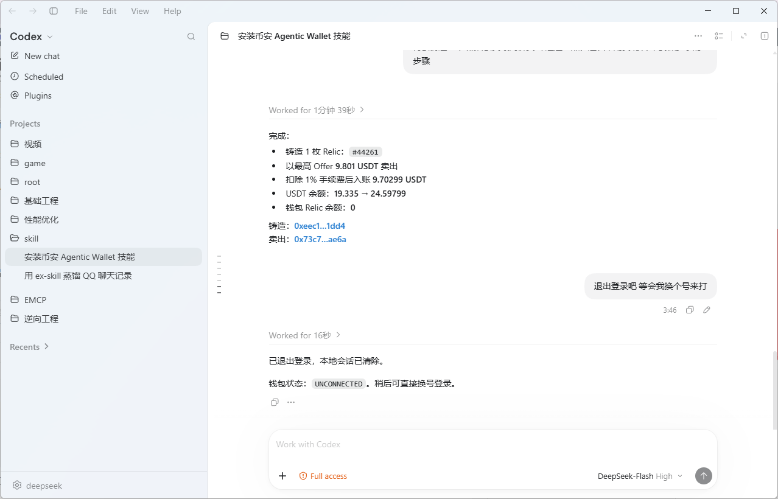Open the 基础工程 project folder
Viewport: 778px width, 499px height.
103,201
